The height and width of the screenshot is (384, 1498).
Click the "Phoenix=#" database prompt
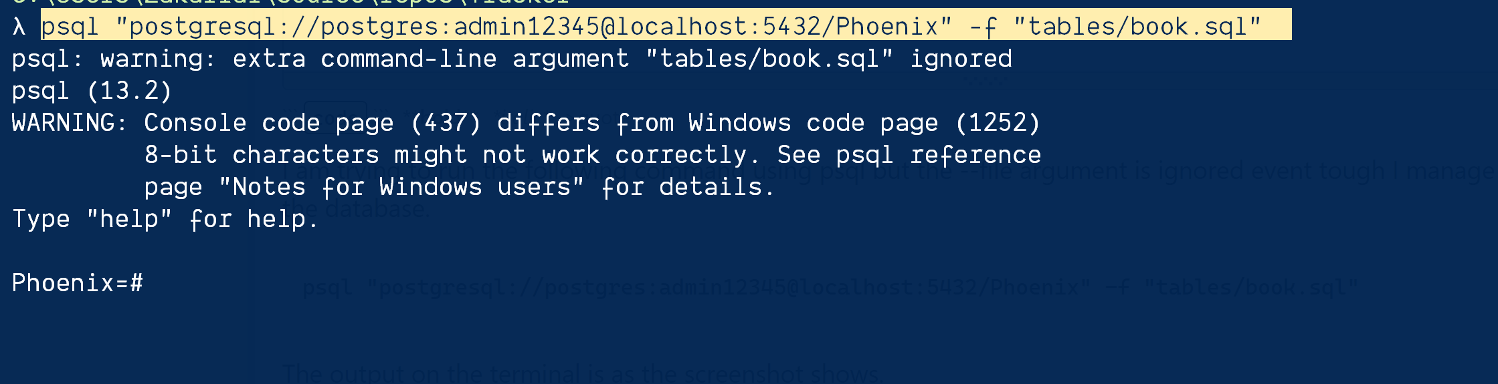coord(77,283)
